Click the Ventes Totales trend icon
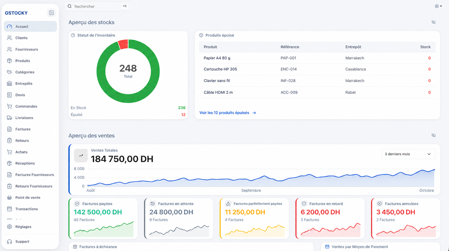Image resolution: width=449 pixels, height=251 pixels. click(x=81, y=155)
